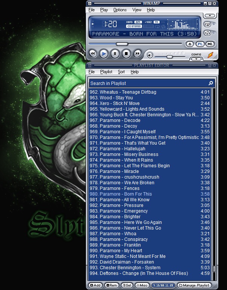
Task: Pause the current song
Action: pos(115,54)
